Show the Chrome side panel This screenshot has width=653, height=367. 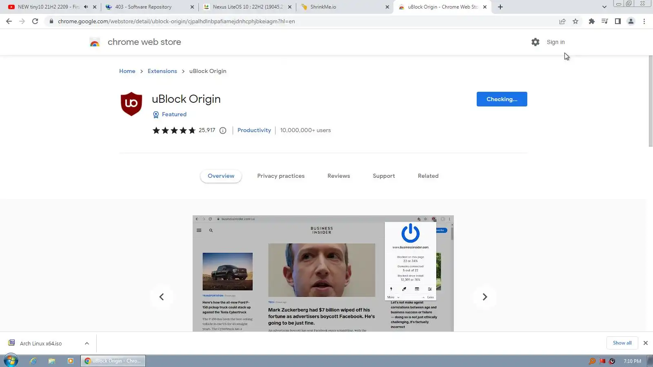pos(618,21)
